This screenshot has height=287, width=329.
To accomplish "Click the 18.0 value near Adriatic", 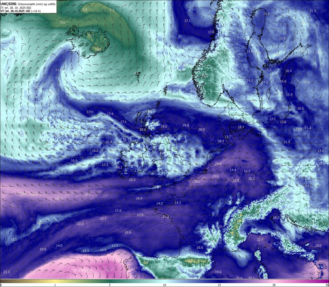I will (x=276, y=218).
